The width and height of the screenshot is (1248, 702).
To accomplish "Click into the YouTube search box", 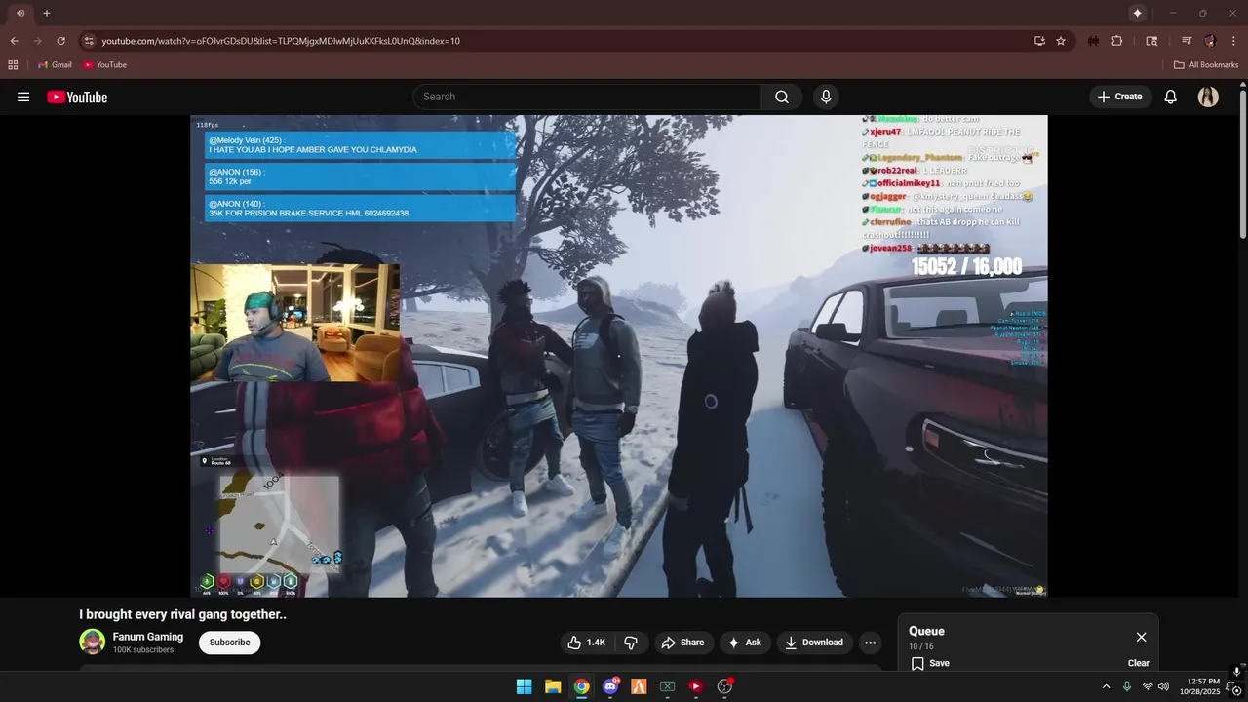I will click(587, 97).
